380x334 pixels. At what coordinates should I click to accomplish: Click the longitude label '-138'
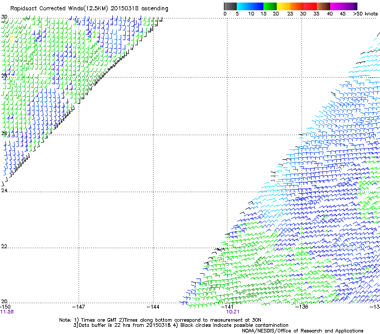tap(301, 307)
